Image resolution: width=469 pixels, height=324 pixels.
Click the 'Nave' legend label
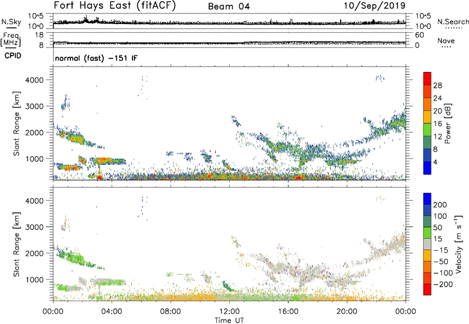(446, 40)
